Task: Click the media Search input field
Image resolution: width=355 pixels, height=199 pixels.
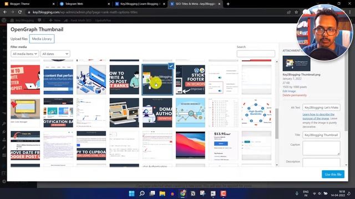Action: 256,54
